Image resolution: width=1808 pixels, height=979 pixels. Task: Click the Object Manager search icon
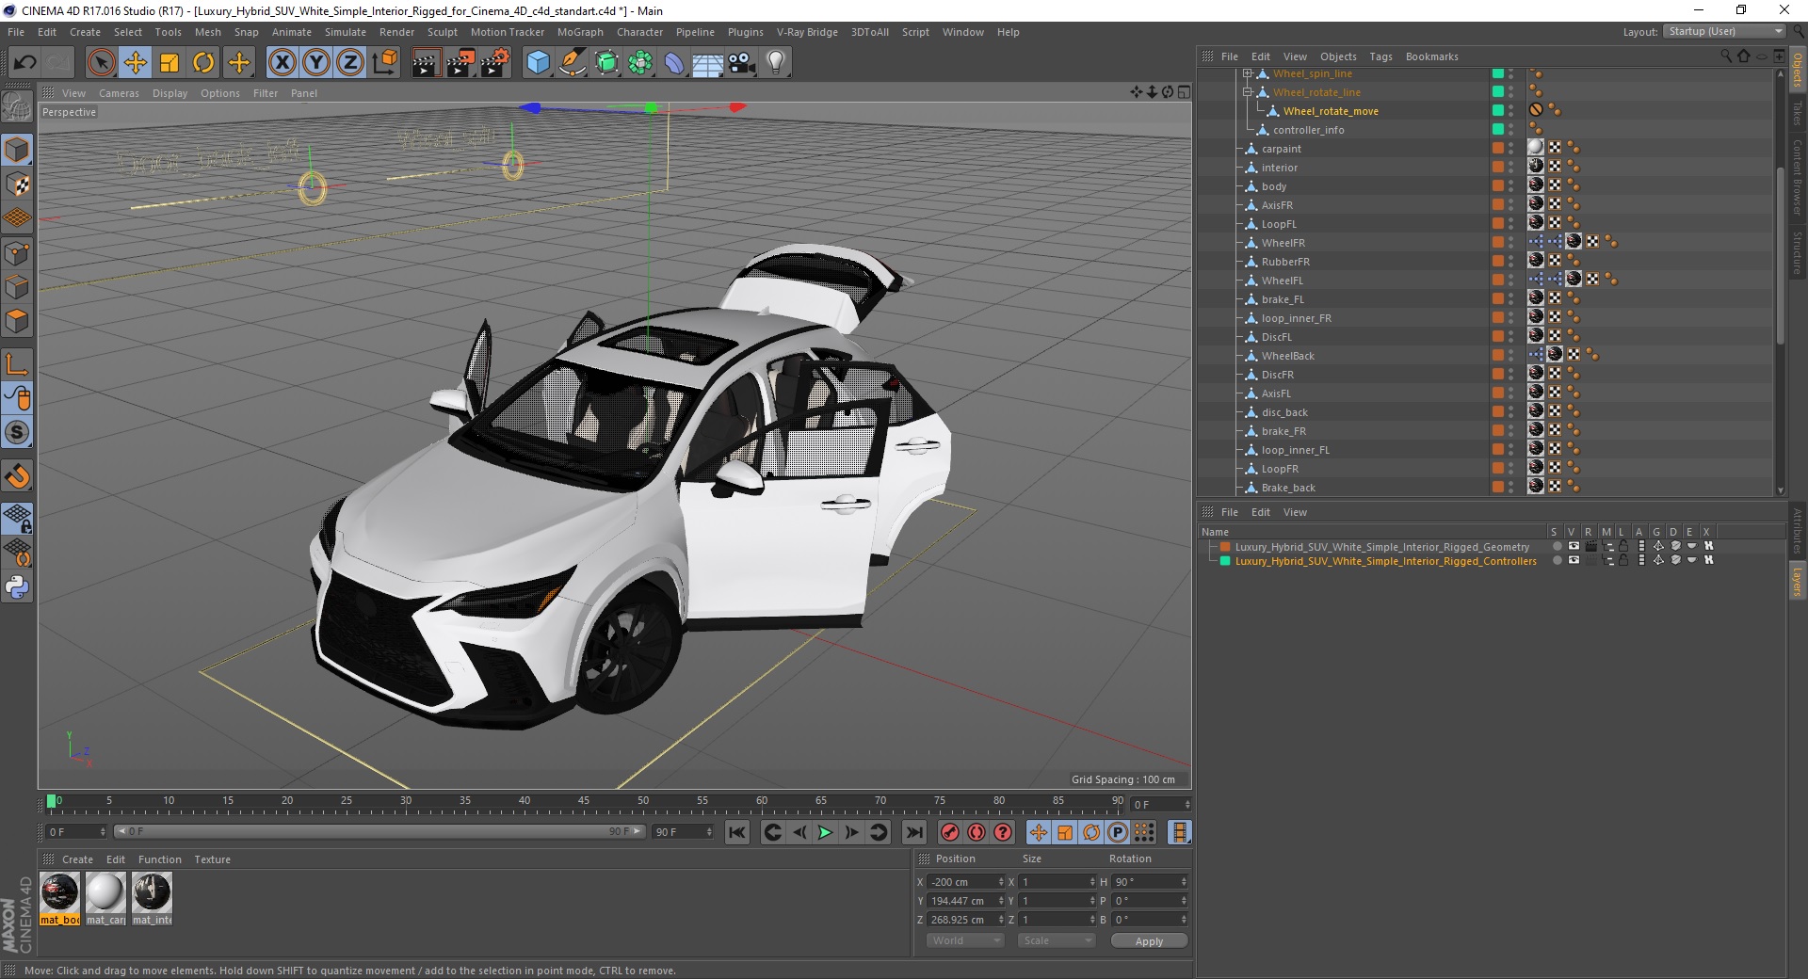pos(1726,56)
